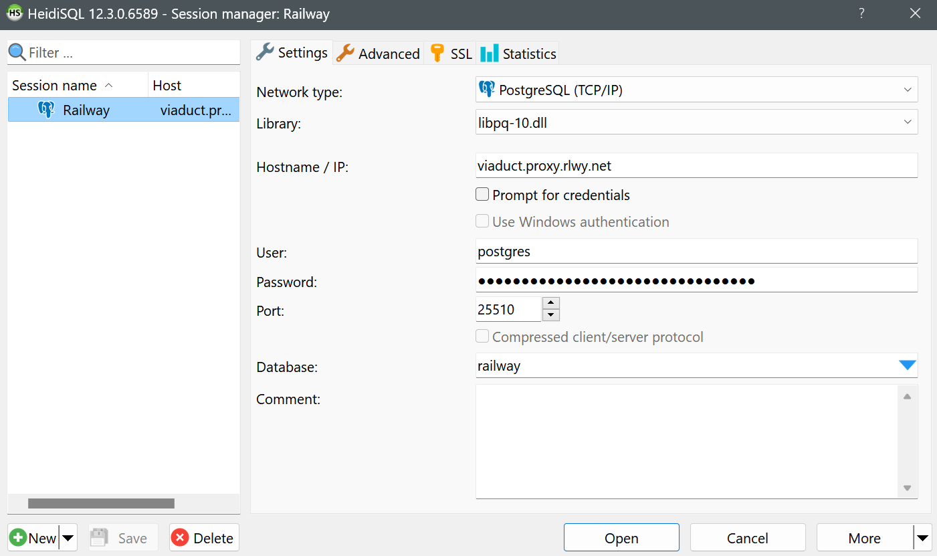The width and height of the screenshot is (937, 556).
Task: Select the Railway session row
Action: click(x=123, y=110)
